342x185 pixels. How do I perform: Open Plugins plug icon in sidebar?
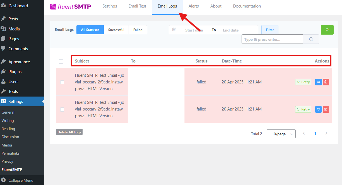(x=3, y=71)
